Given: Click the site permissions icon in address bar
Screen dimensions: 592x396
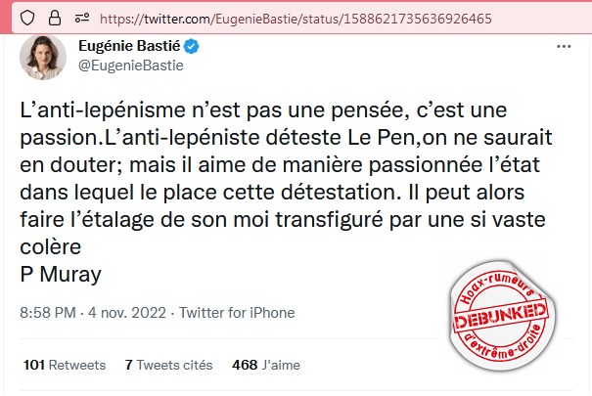Looking at the screenshot, I should [x=70, y=19].
